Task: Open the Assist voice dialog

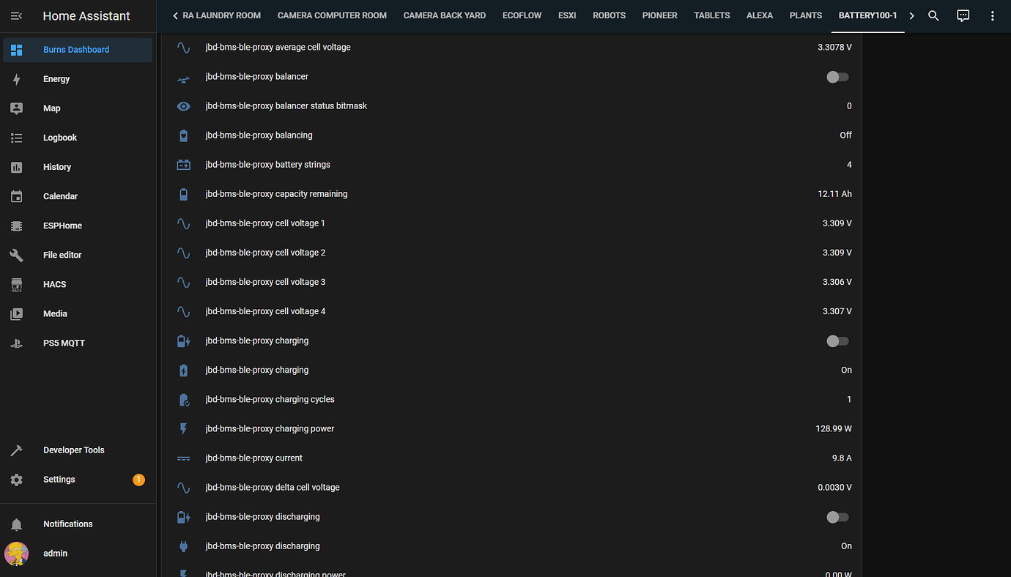Action: pos(963,15)
